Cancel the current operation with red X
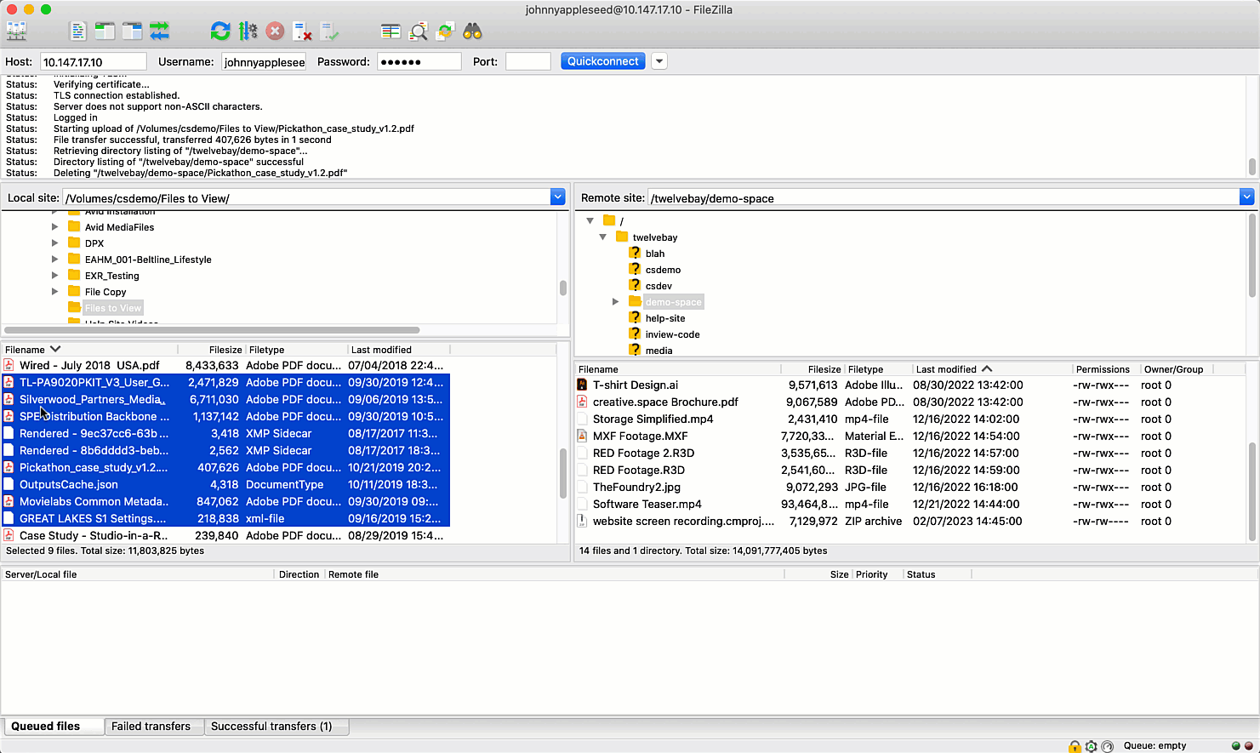The image size is (1260, 753). pos(275,31)
